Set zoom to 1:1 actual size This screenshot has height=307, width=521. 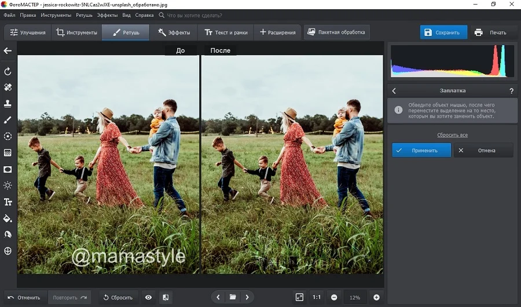[317, 297]
